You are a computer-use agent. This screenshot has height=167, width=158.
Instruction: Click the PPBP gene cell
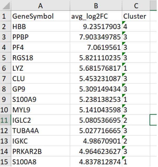(40, 37)
